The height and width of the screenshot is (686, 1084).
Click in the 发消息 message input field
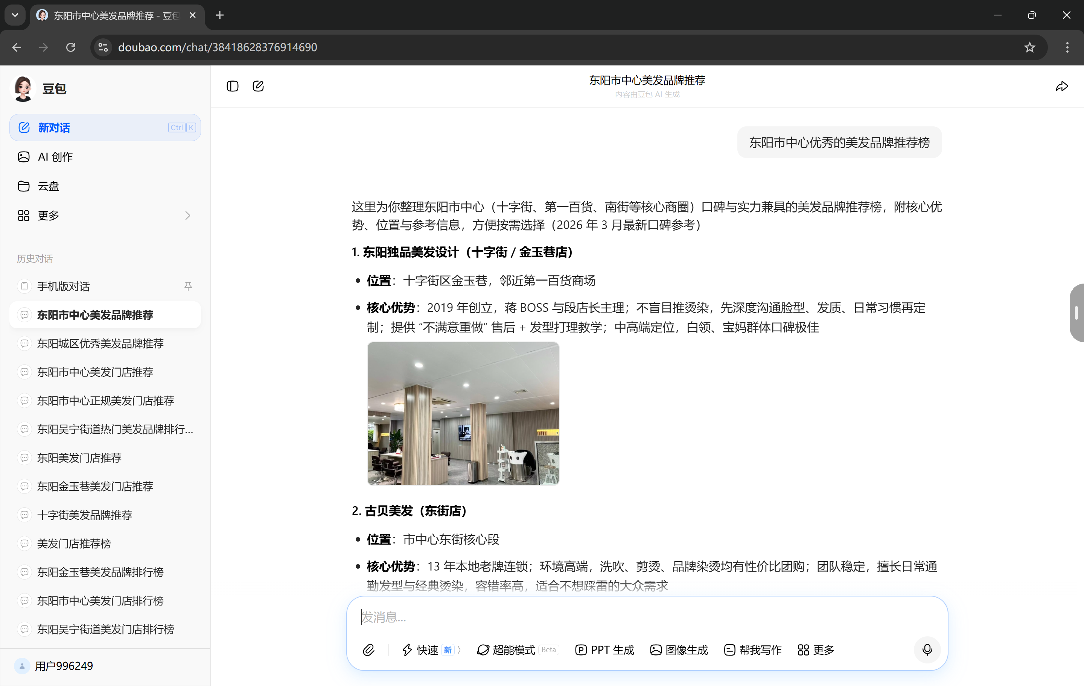pos(646,617)
